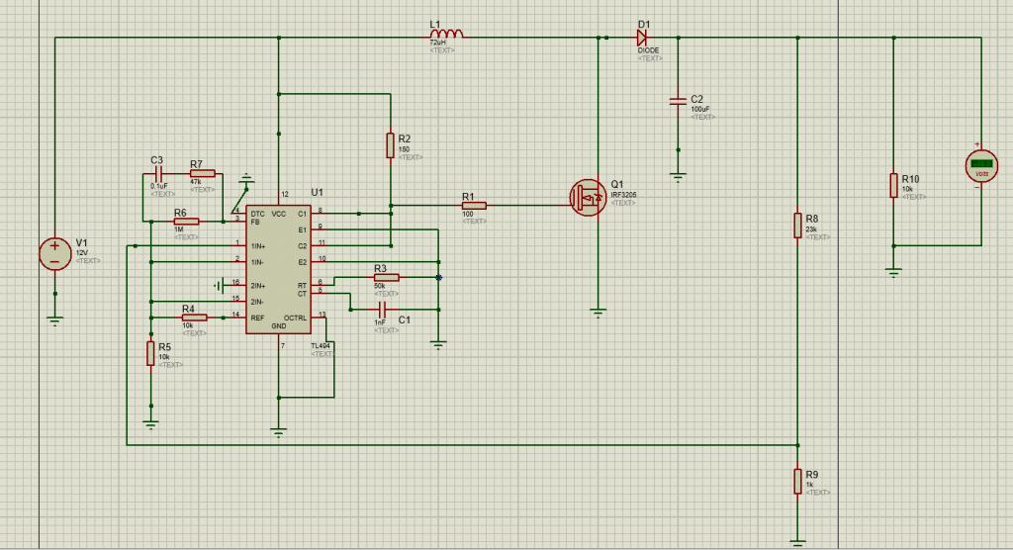Viewport: 1013px width, 550px height.
Task: Select resistor R3 on the RT pin
Action: coord(387,277)
